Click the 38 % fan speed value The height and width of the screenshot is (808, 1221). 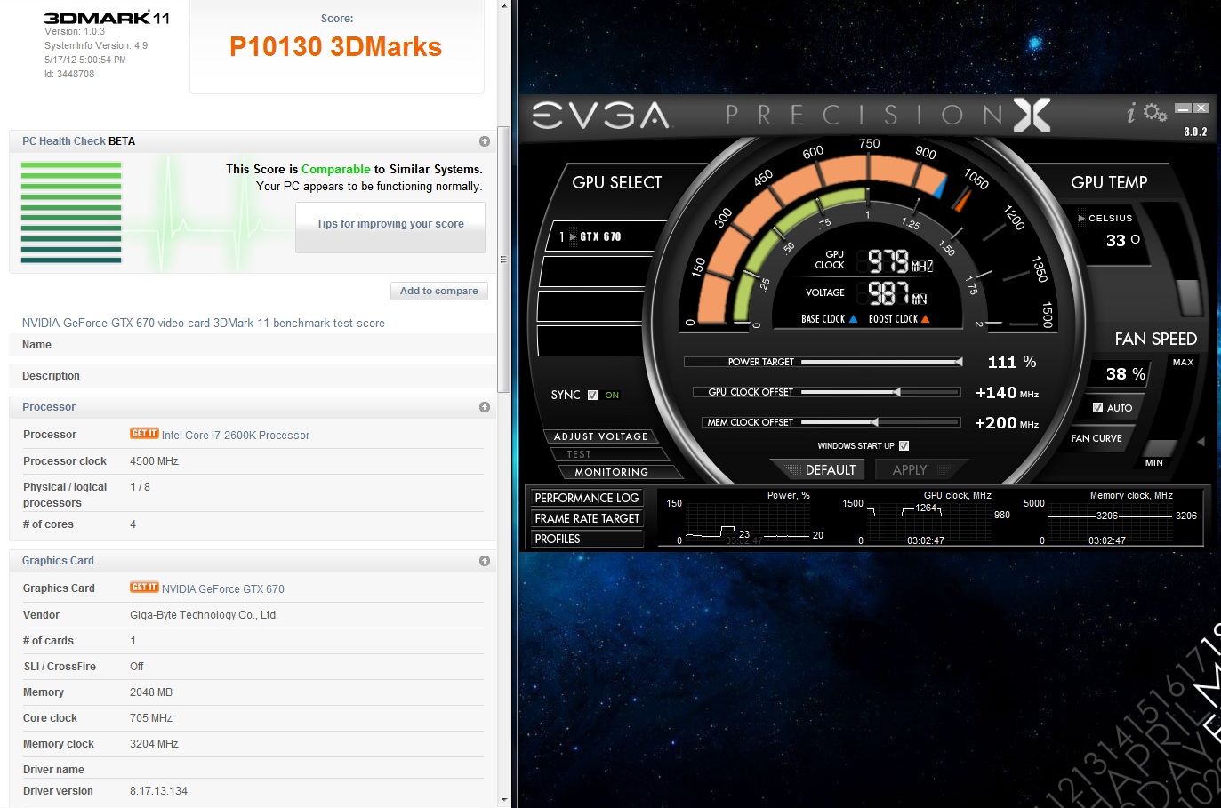(1125, 374)
